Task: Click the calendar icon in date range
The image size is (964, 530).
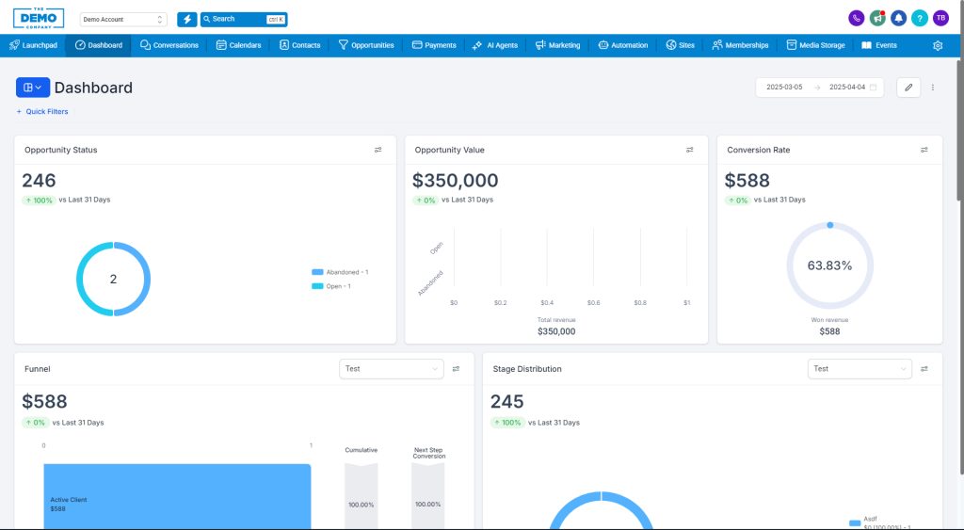Action: pyautogui.click(x=873, y=88)
